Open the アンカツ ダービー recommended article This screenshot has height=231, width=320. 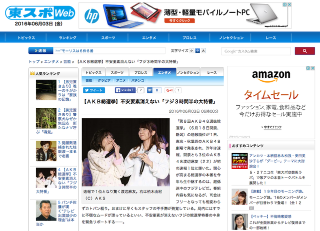277,161
